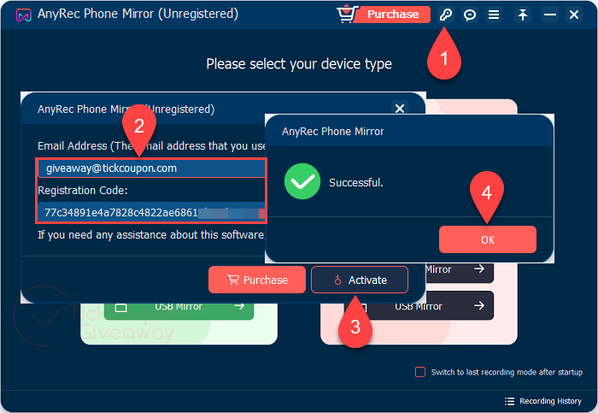Click the pin-on-top icon
The height and width of the screenshot is (413, 598).
(523, 15)
